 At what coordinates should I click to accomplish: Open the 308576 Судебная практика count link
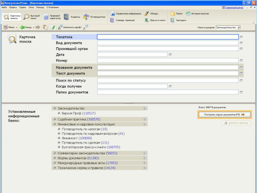click(94, 119)
